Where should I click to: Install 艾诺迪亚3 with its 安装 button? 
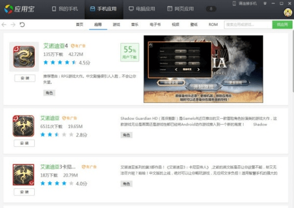pyautogui.click(x=24, y=192)
